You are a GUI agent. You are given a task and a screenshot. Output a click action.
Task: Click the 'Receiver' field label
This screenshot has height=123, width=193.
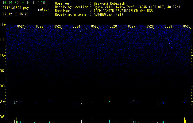[62, 11]
